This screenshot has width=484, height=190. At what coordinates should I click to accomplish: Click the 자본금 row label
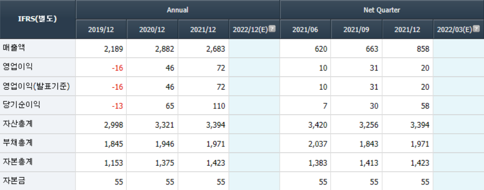click(x=14, y=181)
